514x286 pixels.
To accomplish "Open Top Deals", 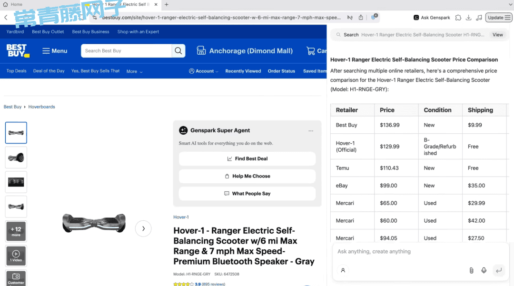I will coord(16,71).
